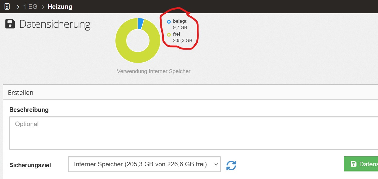
Task: Click 'belegt' legend label text
Action: [180, 21]
